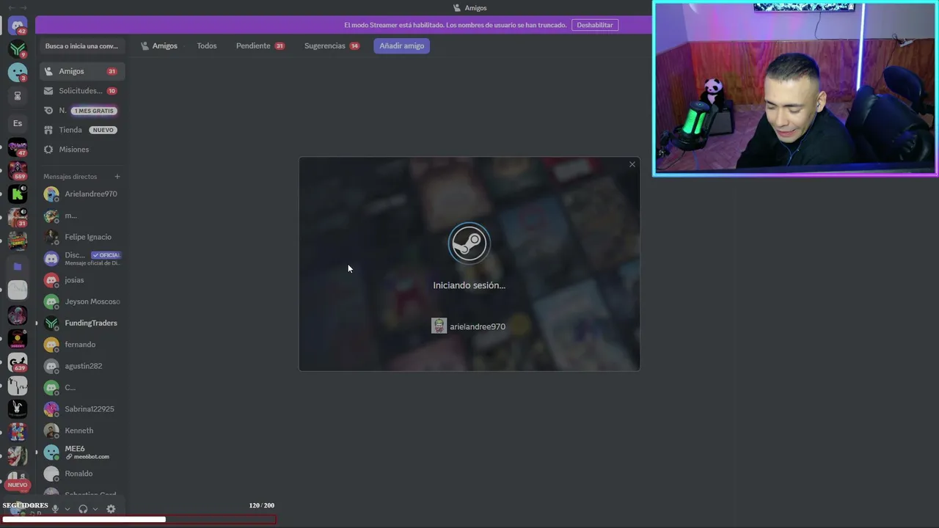Screen dimensions: 939x528
Task: Click the Misiones quests icon
Action: coord(48,150)
